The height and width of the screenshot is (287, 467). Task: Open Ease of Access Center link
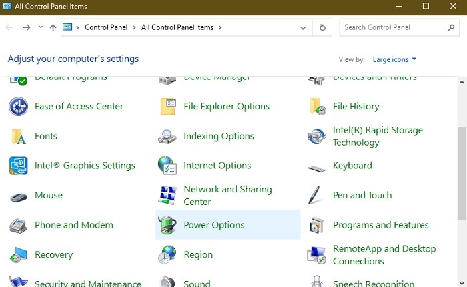point(79,106)
